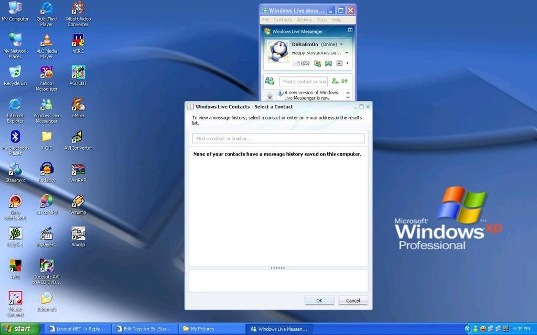Click the Find a contact or number field
Screen dimensions: 537x335
tap(278, 138)
